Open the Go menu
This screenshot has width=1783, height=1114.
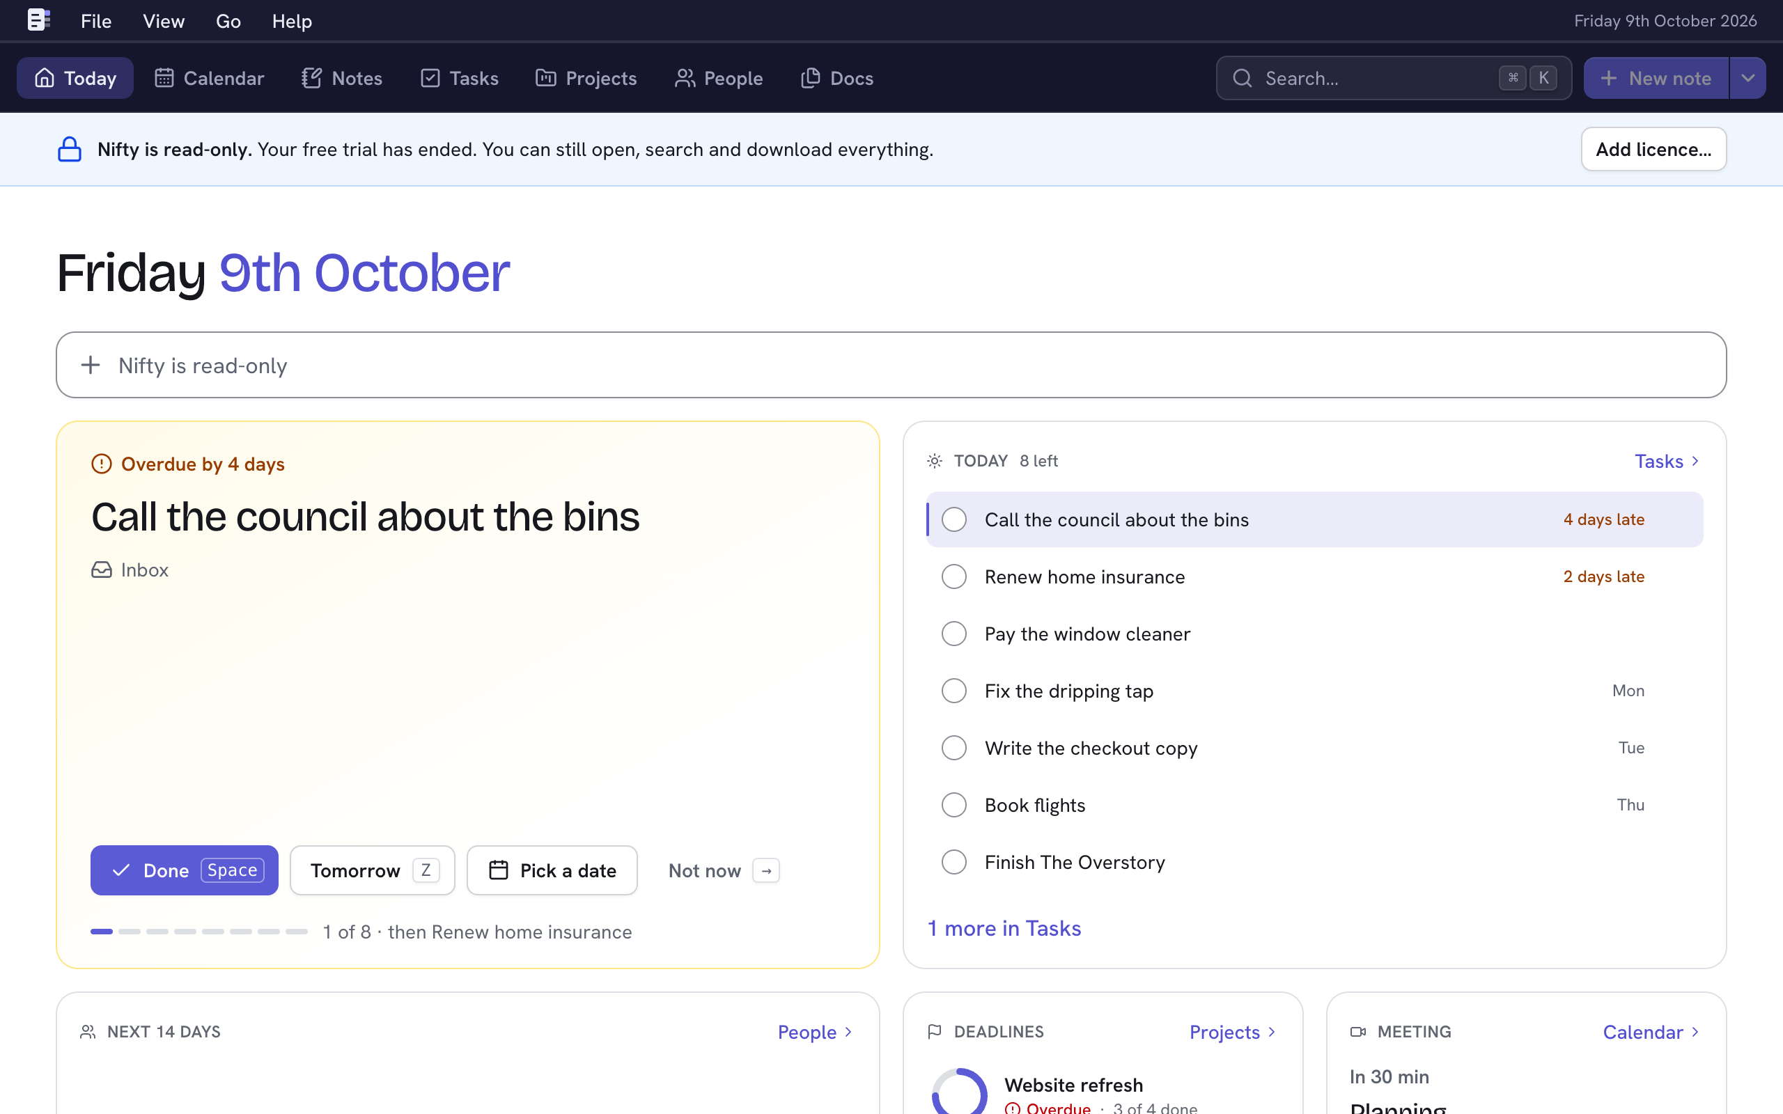[x=228, y=21]
